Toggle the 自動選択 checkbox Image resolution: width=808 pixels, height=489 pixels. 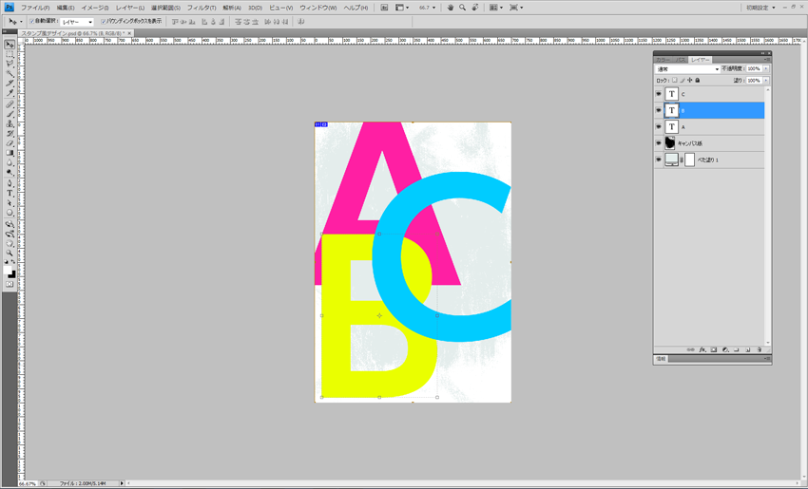click(31, 21)
